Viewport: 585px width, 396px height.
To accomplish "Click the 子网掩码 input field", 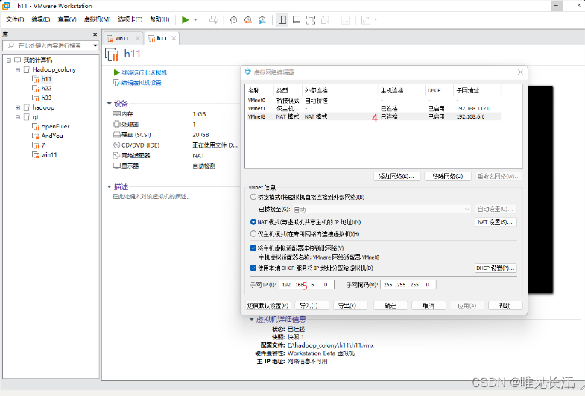I will (408, 284).
